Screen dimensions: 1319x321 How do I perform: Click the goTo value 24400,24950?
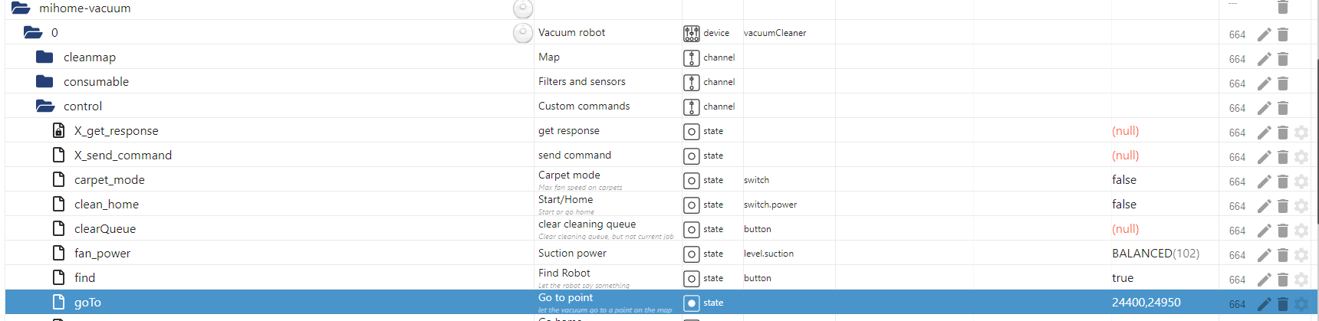coord(1146,303)
